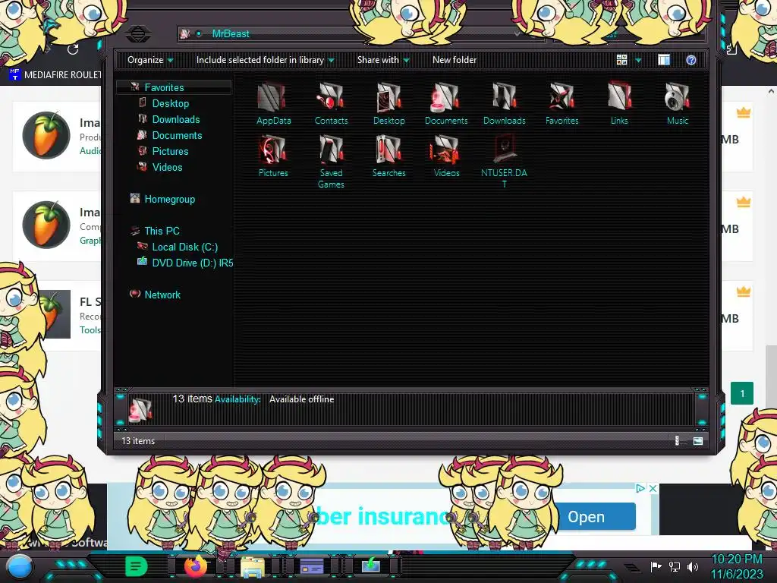This screenshot has width=777, height=583.
Task: Close the ad banner with X
Action: [653, 488]
